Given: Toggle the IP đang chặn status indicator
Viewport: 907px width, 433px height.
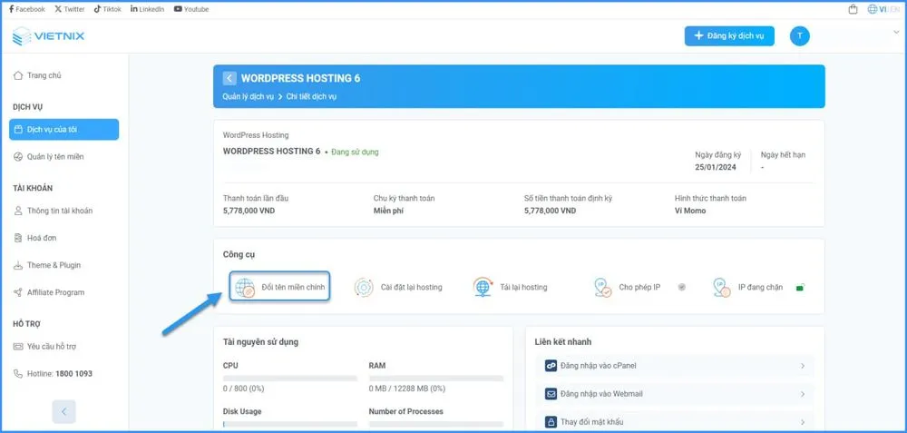Looking at the screenshot, I should click(800, 288).
